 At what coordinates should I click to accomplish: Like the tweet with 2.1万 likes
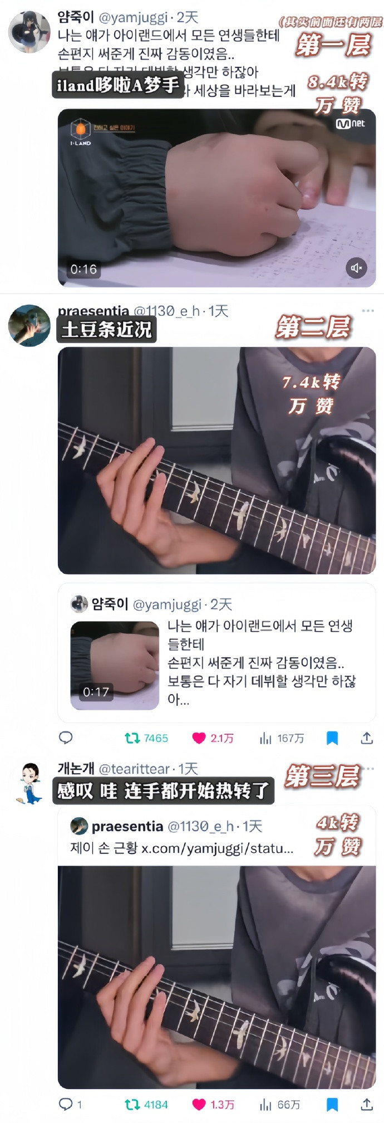coord(213,738)
